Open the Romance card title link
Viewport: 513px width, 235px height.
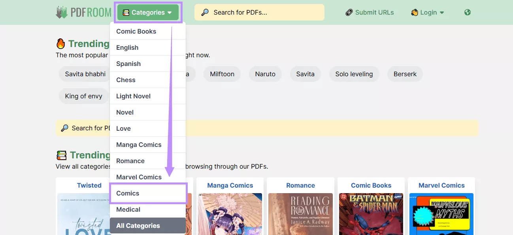(x=301, y=185)
